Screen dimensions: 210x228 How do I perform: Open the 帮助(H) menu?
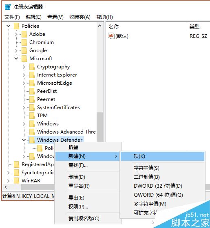pyautogui.click(x=104, y=17)
